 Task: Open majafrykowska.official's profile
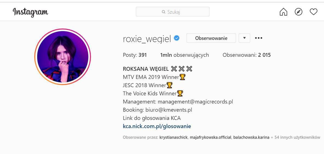click(x=211, y=137)
